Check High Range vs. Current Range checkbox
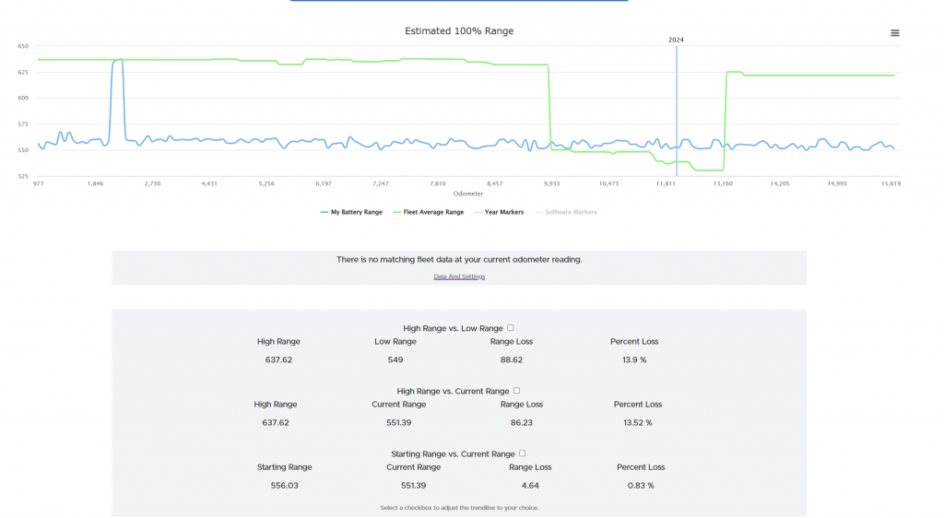The width and height of the screenshot is (944, 518). pyautogui.click(x=516, y=391)
